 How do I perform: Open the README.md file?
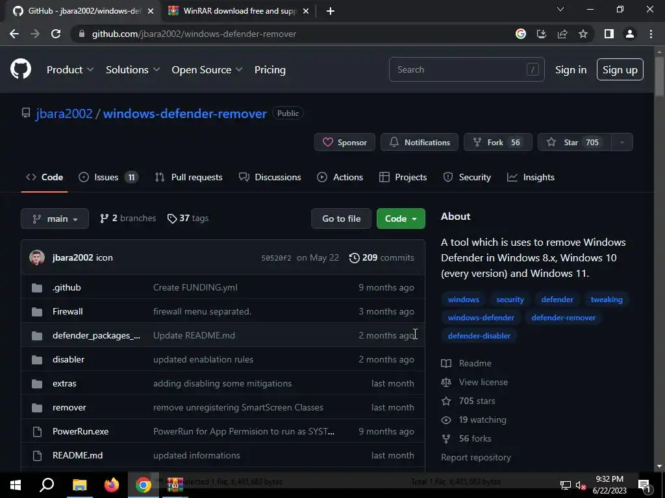coord(78,455)
